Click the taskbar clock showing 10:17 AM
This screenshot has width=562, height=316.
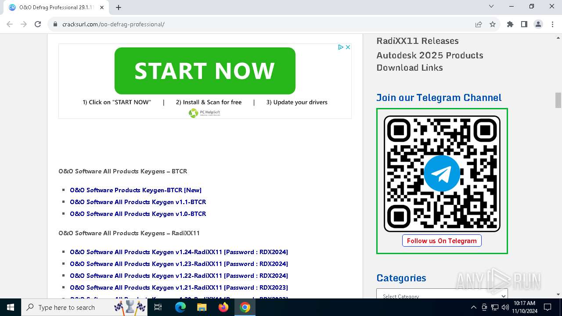pos(524,307)
